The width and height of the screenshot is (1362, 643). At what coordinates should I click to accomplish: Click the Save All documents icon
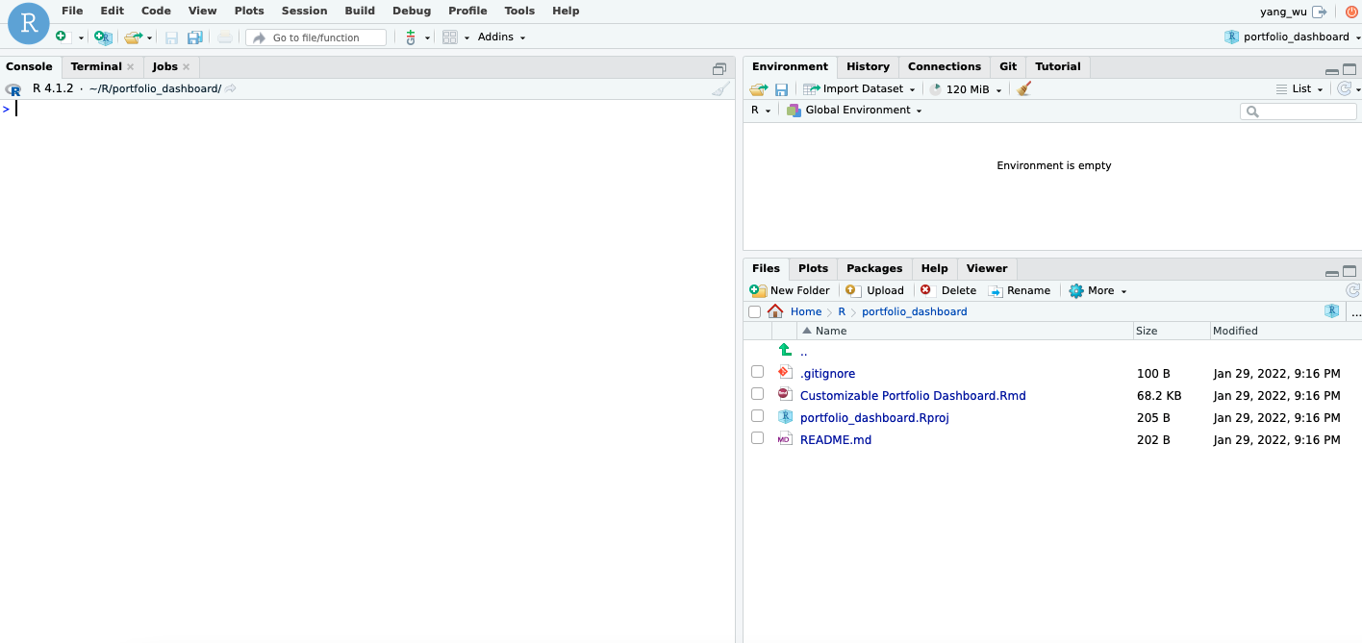click(x=195, y=37)
